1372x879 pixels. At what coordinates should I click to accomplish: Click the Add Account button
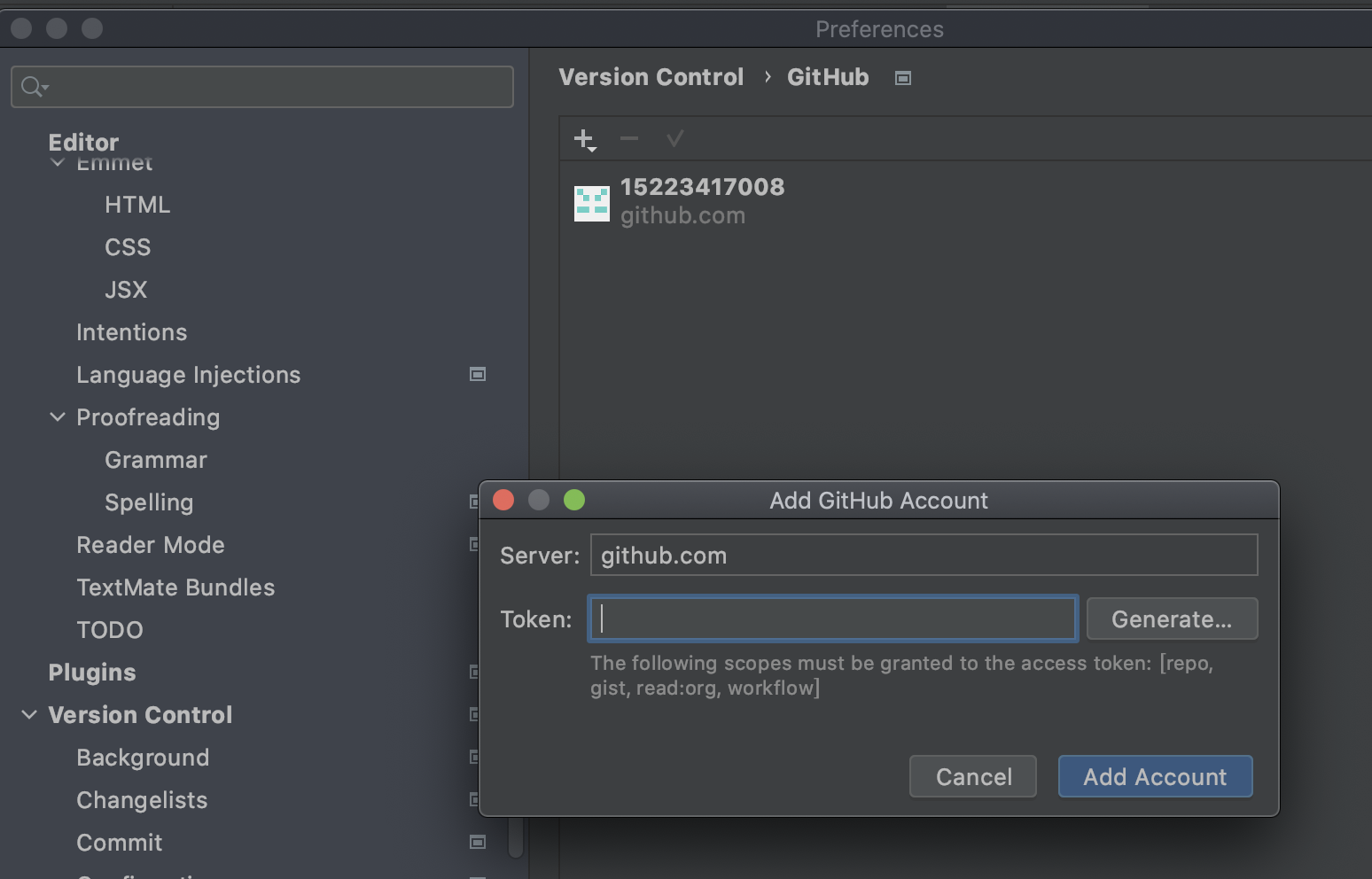coord(1155,777)
